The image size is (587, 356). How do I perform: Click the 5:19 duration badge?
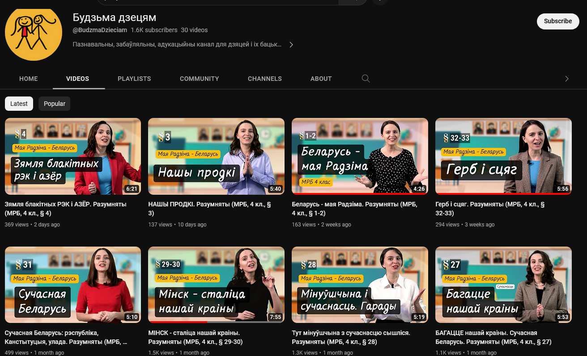coord(419,317)
